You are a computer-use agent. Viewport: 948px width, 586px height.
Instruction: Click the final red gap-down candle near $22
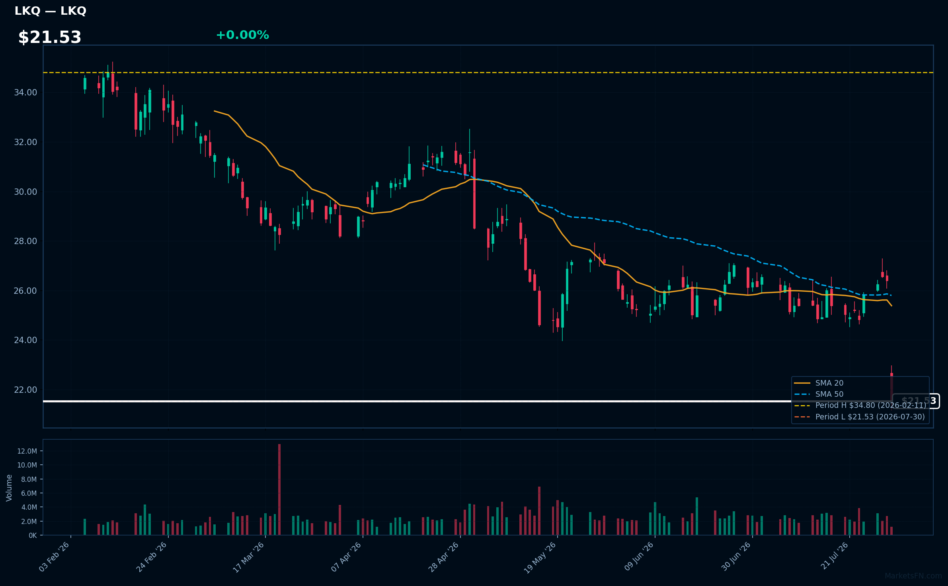click(891, 386)
